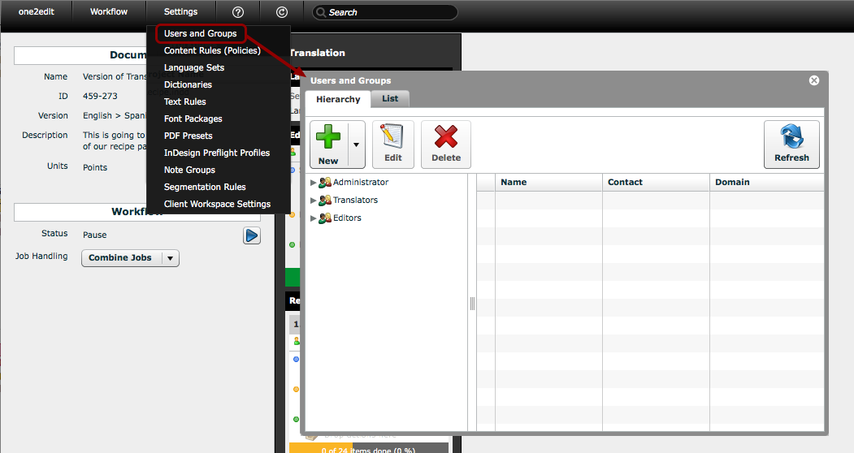Click the Name column header
Image resolution: width=854 pixels, height=453 pixels.
pos(548,183)
